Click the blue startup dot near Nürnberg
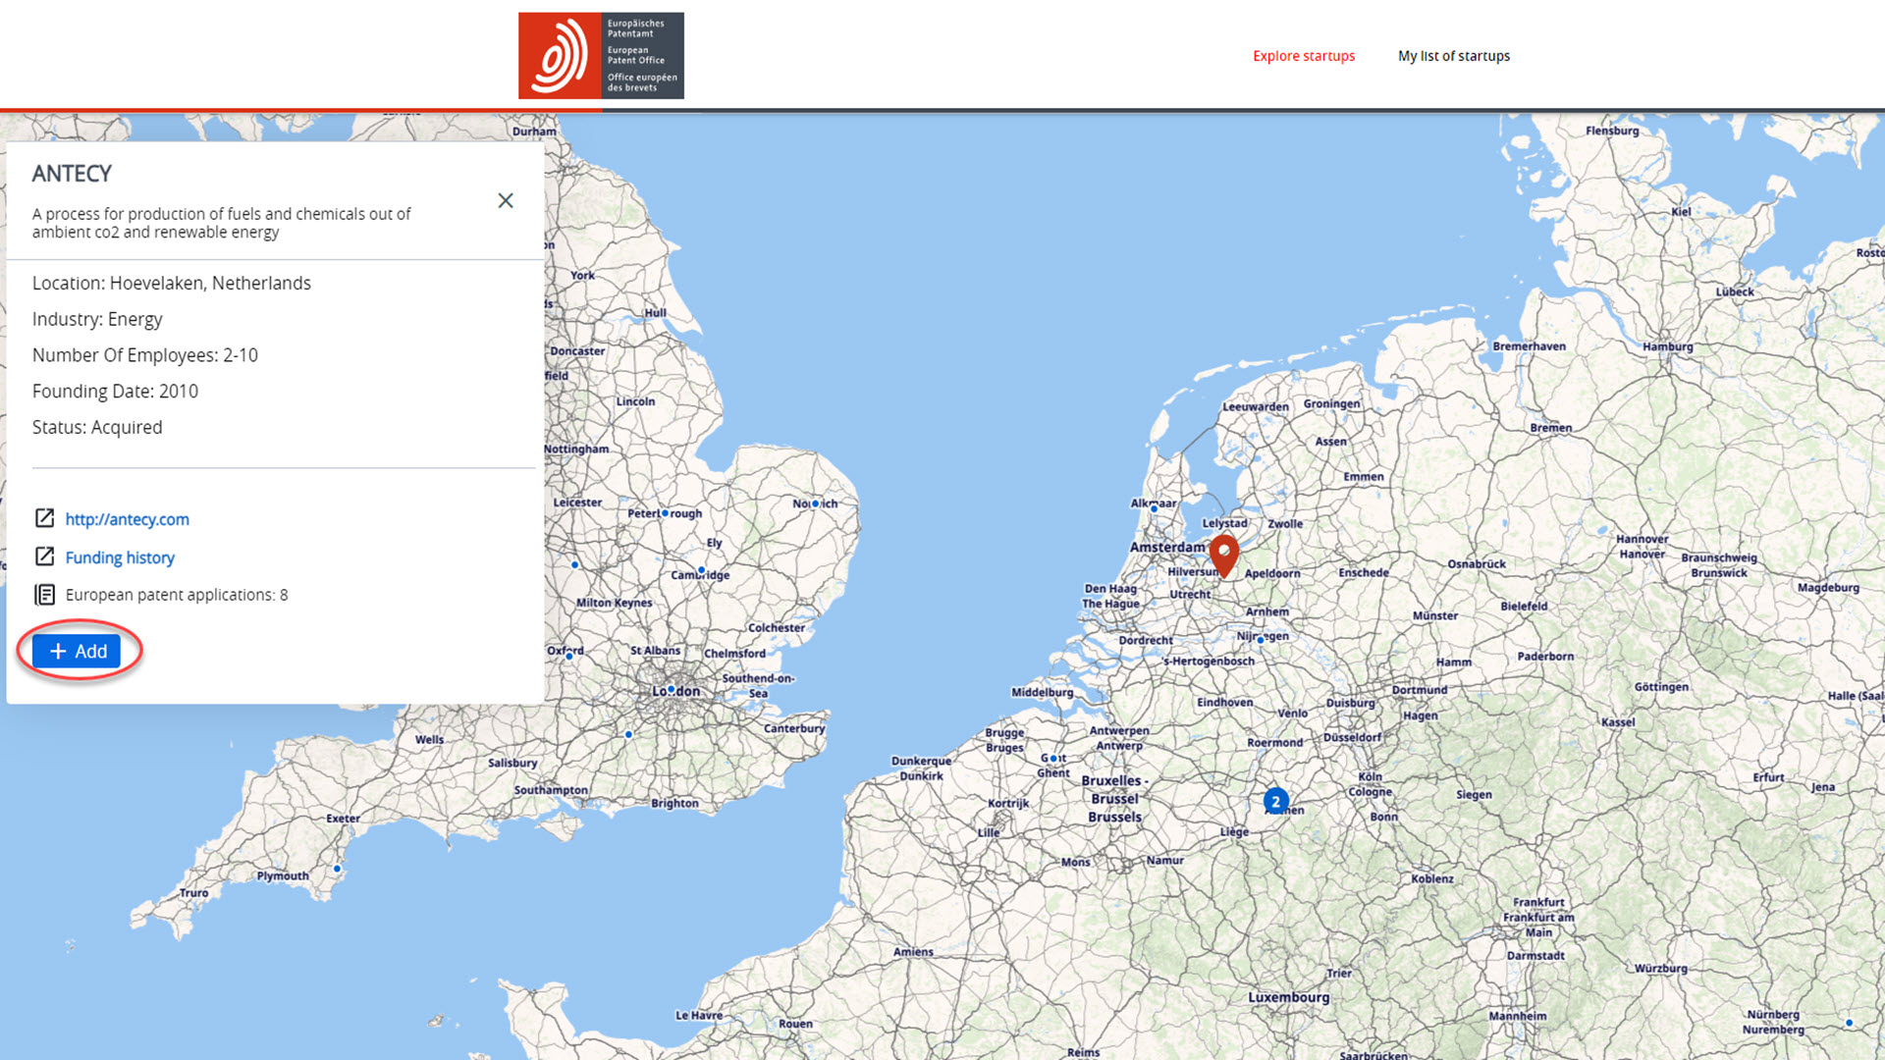The height and width of the screenshot is (1060, 1885). pyautogui.click(x=1849, y=1023)
